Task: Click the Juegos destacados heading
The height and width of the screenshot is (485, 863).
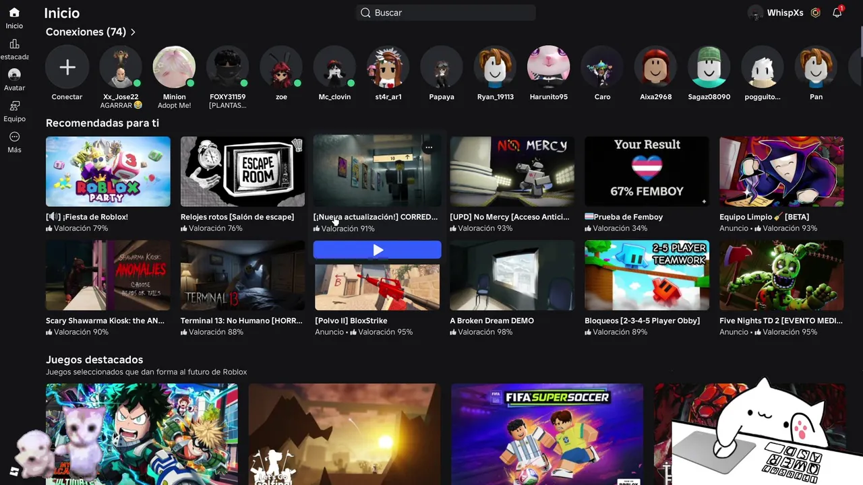Action: pos(94,360)
